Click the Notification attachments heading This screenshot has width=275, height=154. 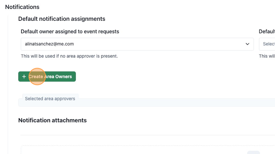52,120
